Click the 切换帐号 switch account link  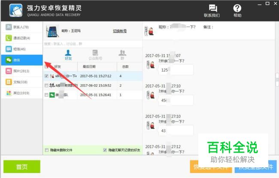click(120, 31)
